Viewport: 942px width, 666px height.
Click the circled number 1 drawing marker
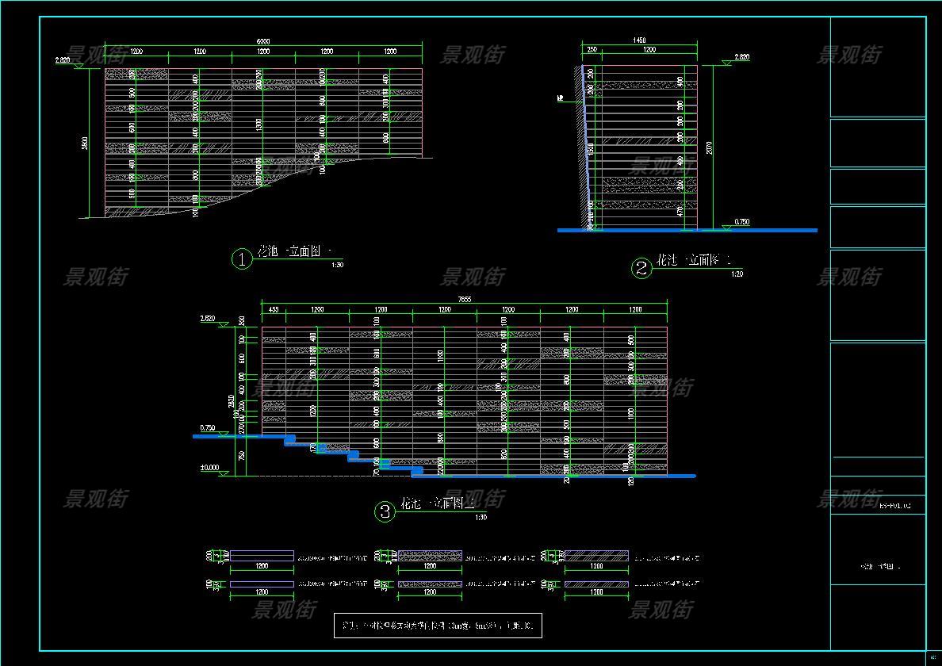pyautogui.click(x=241, y=259)
